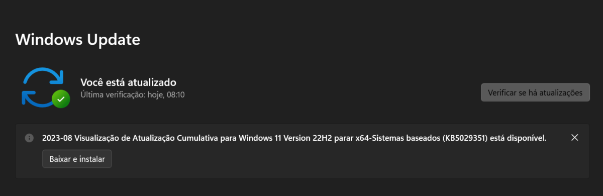
Task: Dismiss the KB5029351 update notification
Action: click(x=575, y=138)
